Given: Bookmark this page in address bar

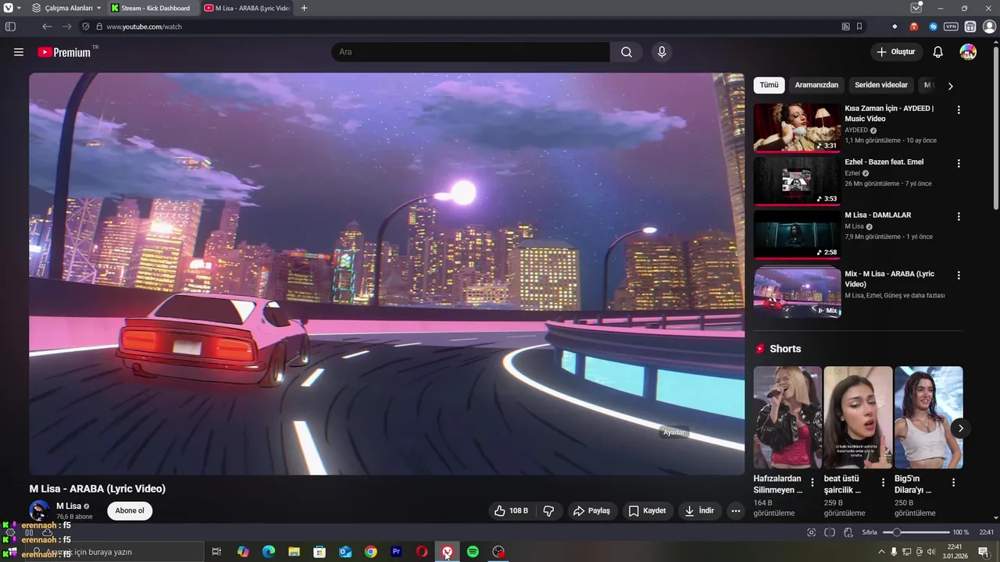Looking at the screenshot, I should (x=859, y=27).
